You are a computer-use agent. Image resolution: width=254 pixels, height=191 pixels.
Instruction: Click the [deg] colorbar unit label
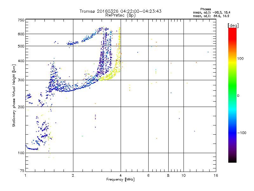click(233, 25)
